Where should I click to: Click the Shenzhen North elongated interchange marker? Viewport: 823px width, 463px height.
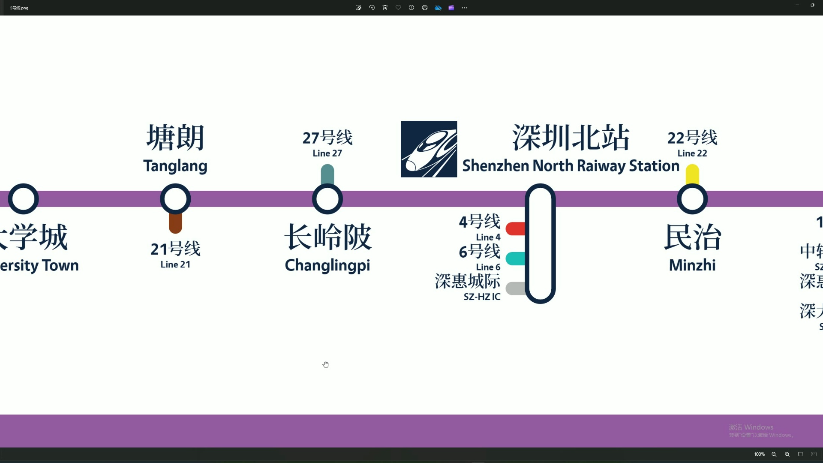(540, 244)
